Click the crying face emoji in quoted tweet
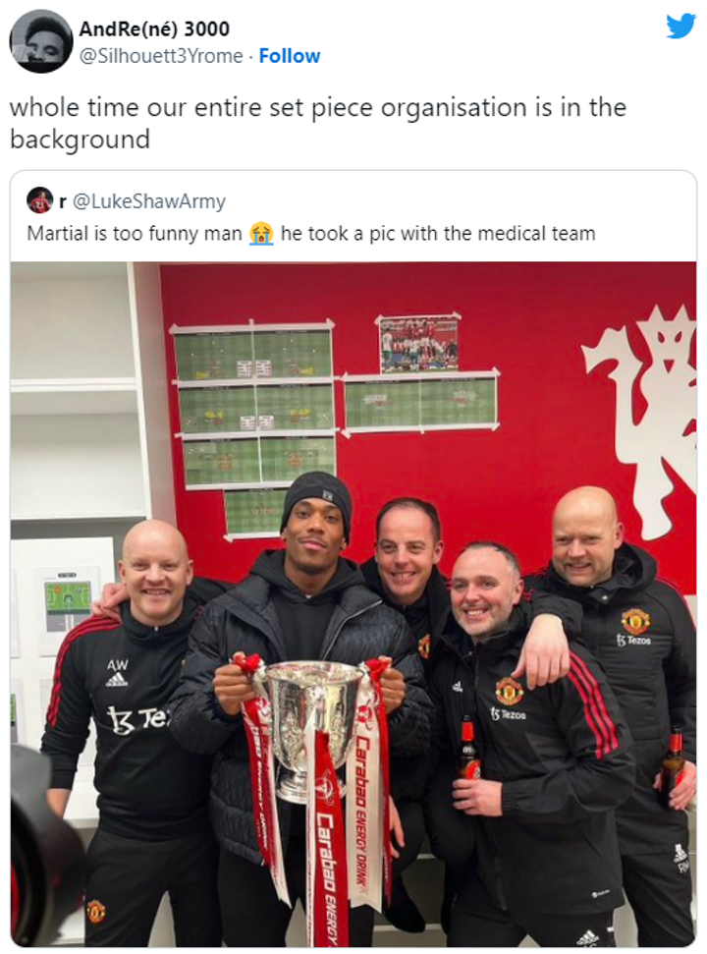 tap(261, 234)
